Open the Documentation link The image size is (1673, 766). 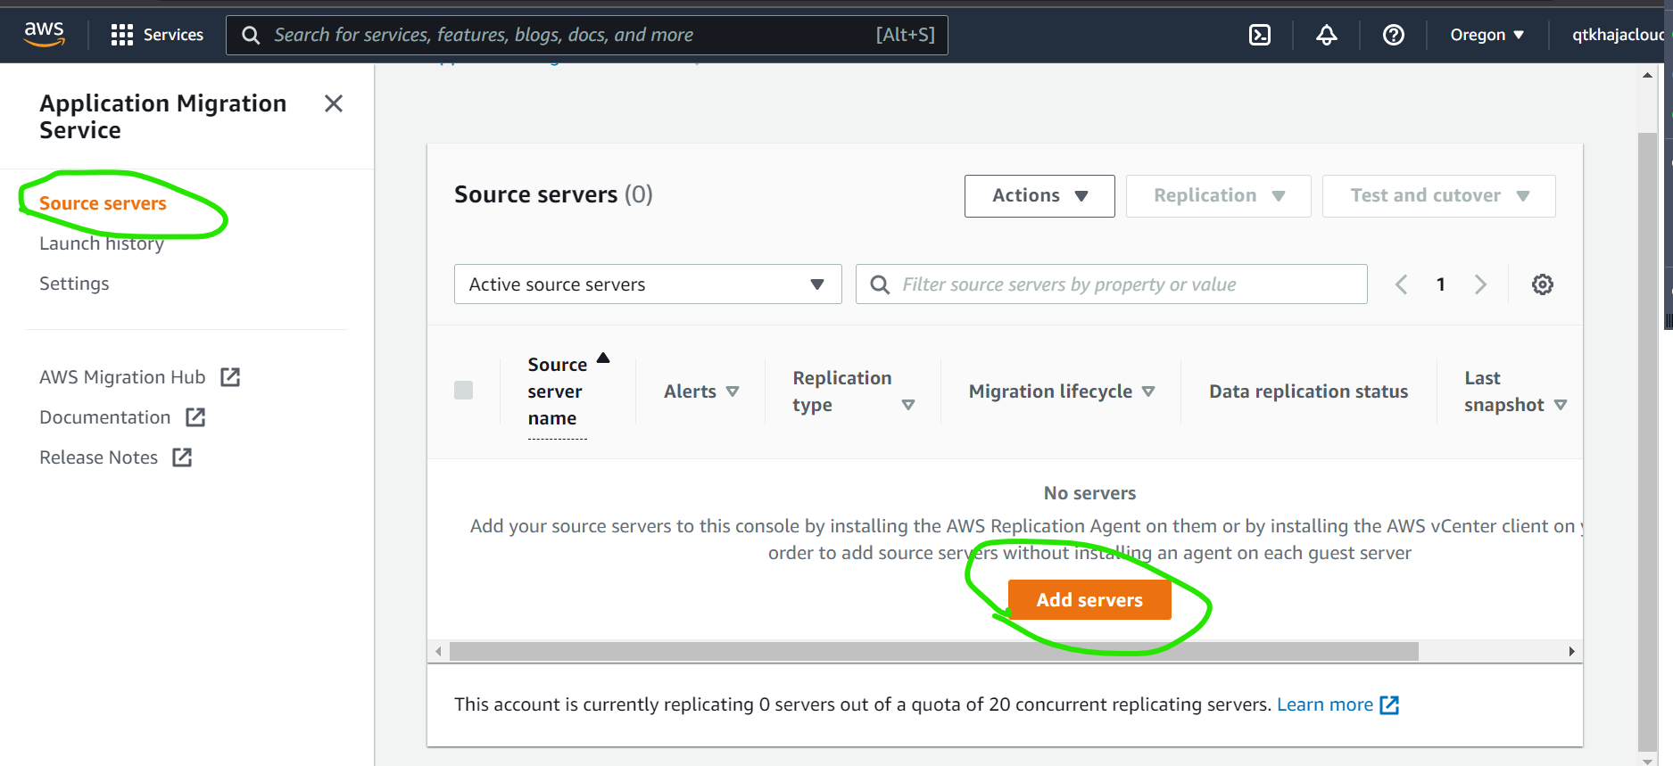[x=104, y=417]
